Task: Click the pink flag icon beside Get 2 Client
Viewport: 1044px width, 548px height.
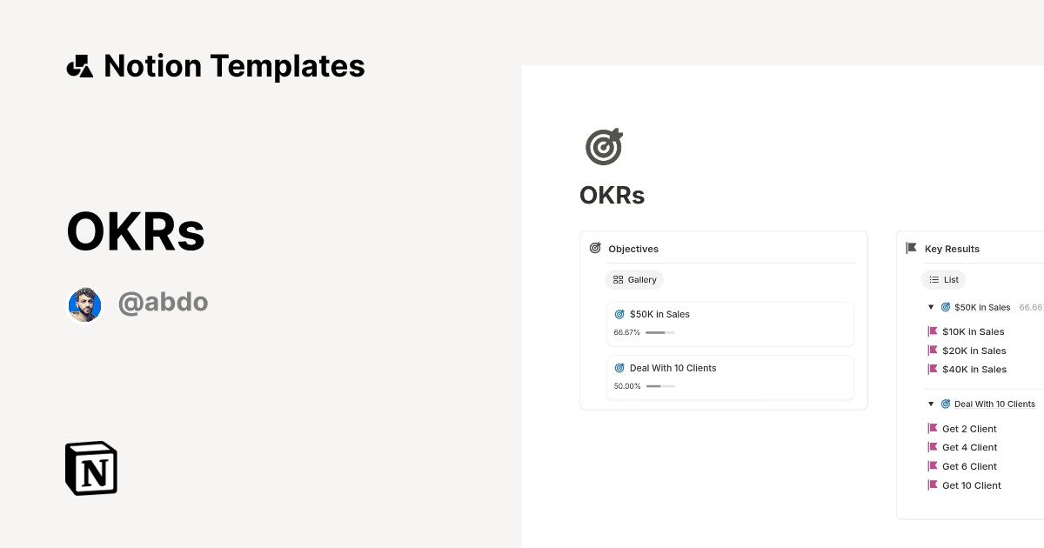Action: pyautogui.click(x=932, y=428)
